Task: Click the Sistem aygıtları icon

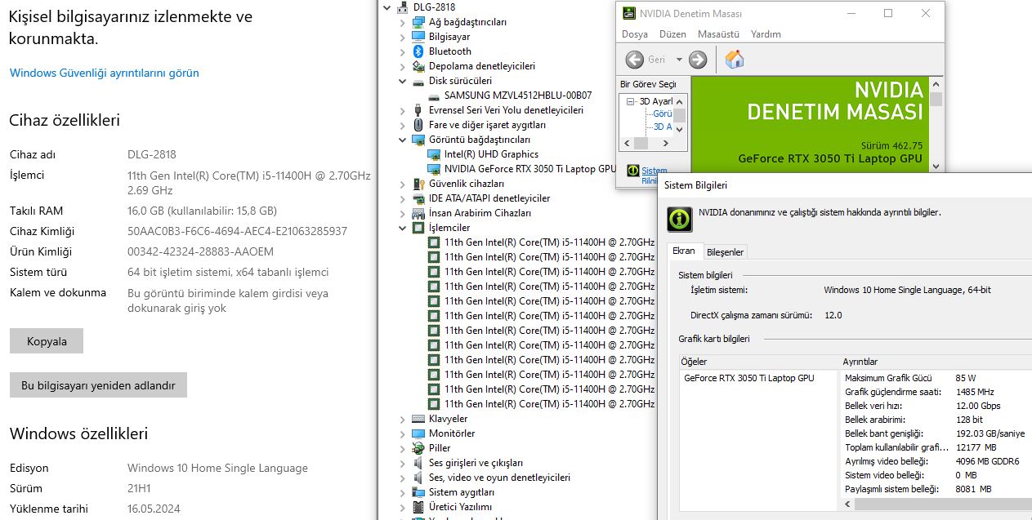Action: [418, 492]
